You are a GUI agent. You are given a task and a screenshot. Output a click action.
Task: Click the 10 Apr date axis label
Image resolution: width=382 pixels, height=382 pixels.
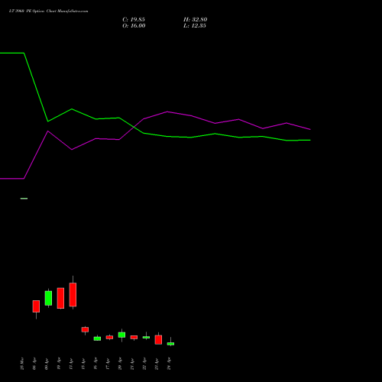[x=59, y=364]
